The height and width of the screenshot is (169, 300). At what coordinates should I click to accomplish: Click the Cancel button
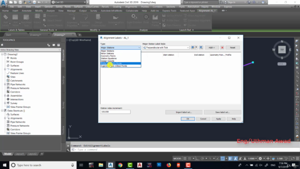pyautogui.click(x=203, y=119)
